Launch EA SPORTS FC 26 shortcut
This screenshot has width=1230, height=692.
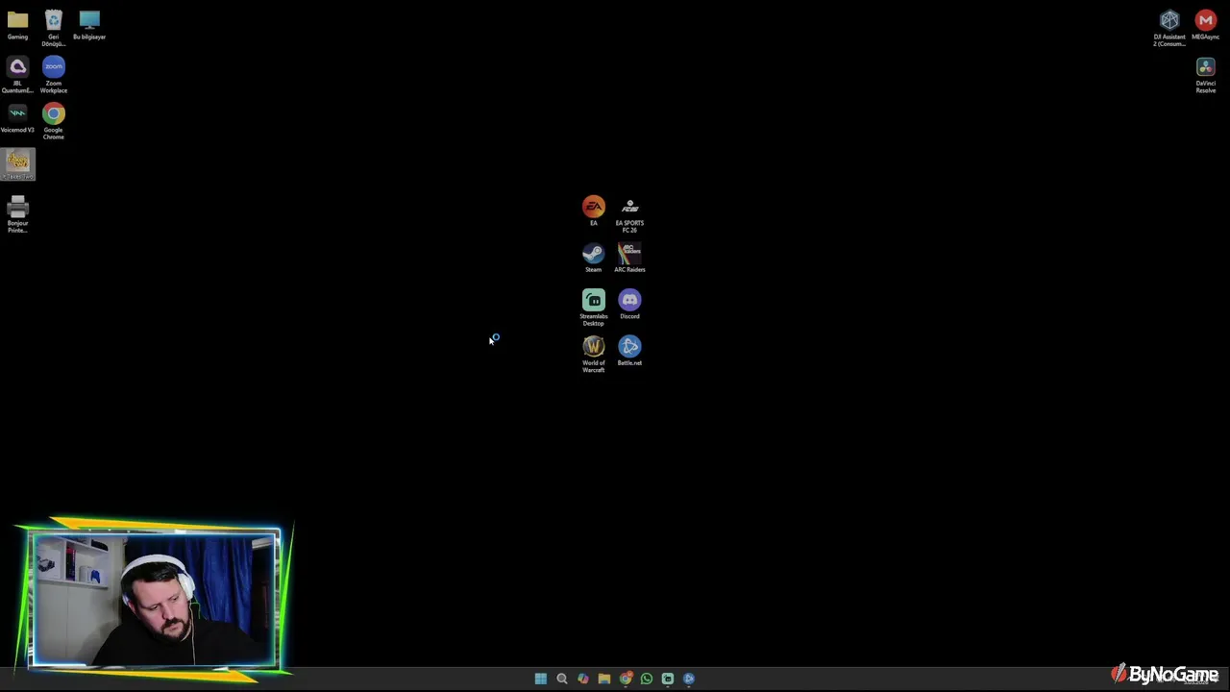[629, 215]
